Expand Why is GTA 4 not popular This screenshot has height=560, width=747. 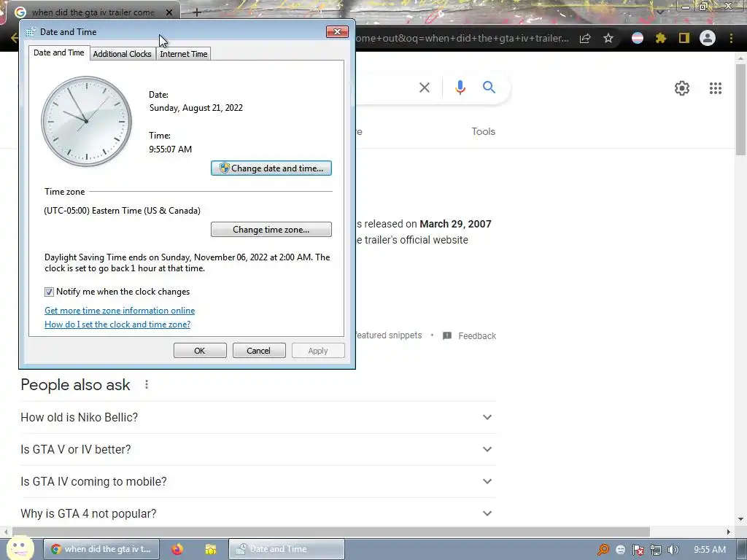coord(258,513)
